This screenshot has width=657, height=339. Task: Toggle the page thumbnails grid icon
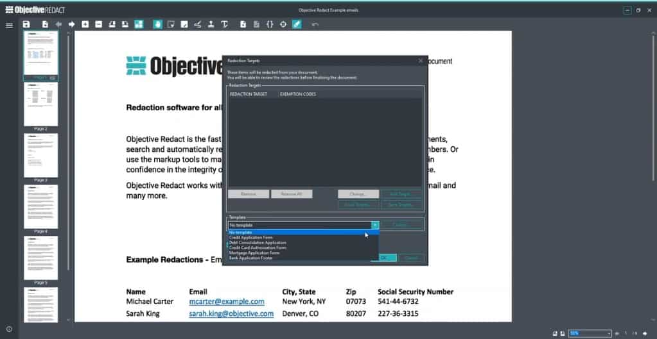point(139,24)
